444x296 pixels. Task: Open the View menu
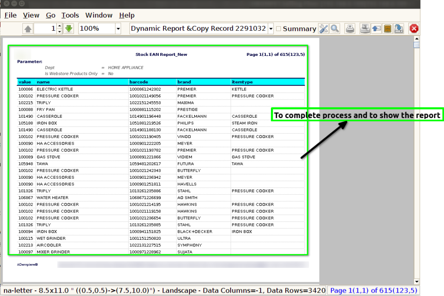pyautogui.click(x=31, y=15)
